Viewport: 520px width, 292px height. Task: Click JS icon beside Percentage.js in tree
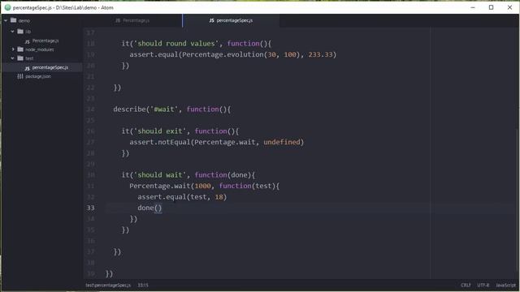[x=27, y=41]
